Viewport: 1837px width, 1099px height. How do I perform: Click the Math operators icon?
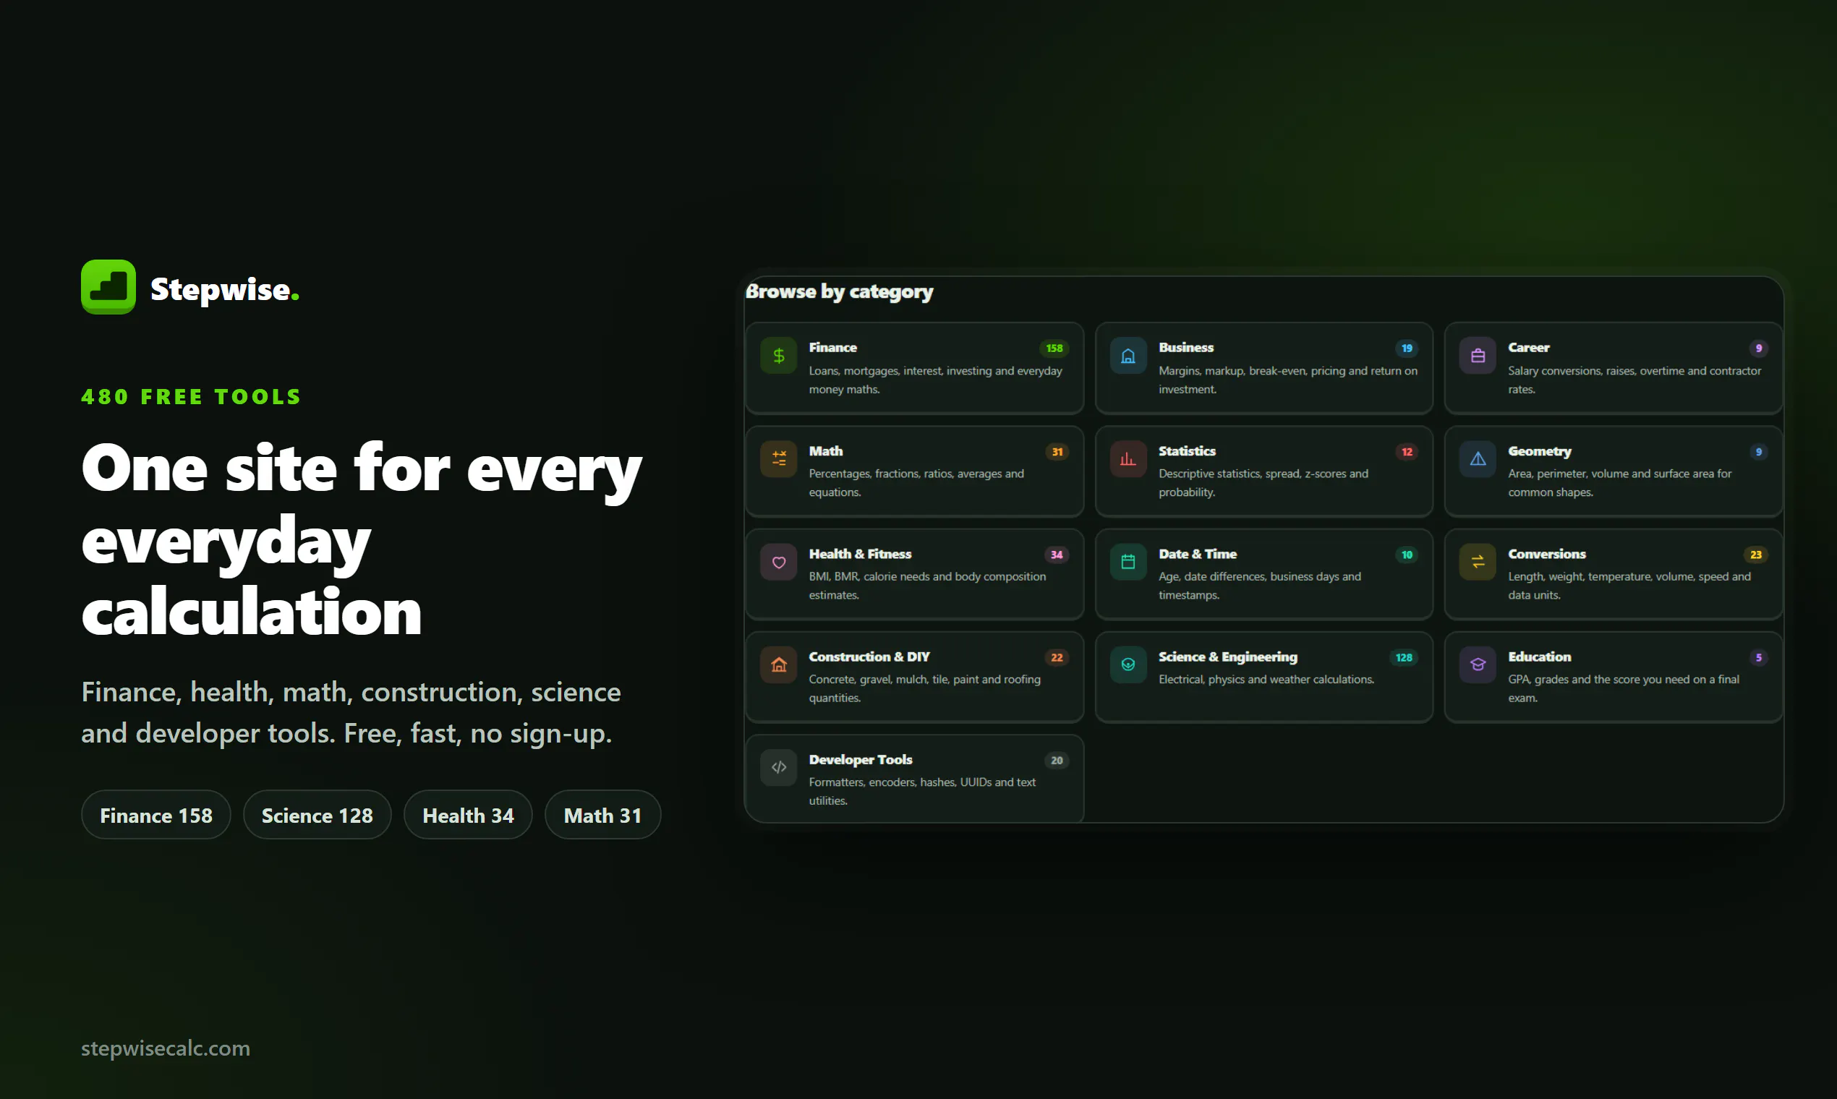778,459
